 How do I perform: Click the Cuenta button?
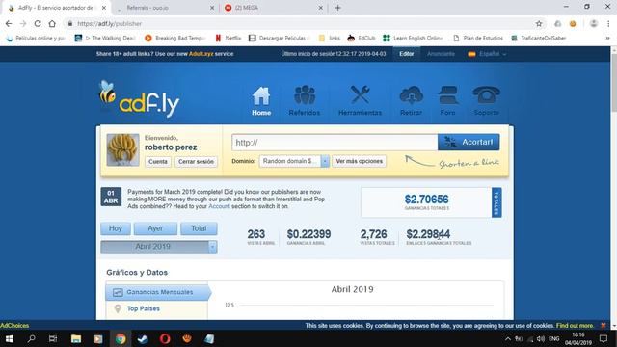pyautogui.click(x=158, y=161)
